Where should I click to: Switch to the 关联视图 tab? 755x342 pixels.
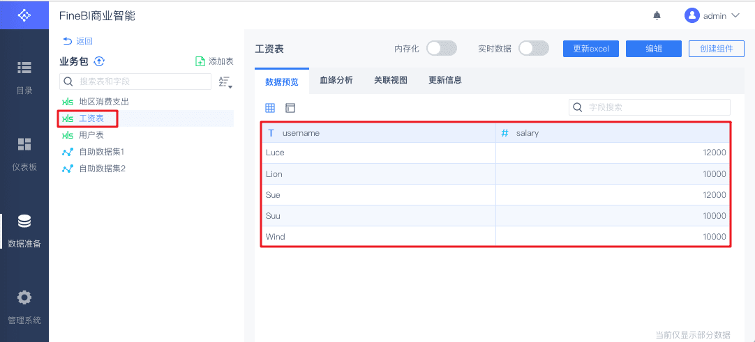click(391, 80)
